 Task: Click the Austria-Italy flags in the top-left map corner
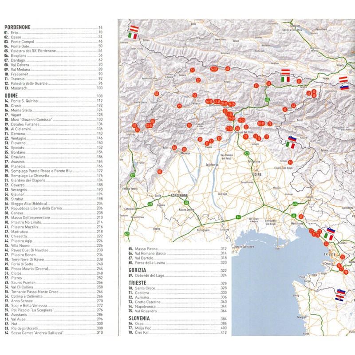[x=133, y=31]
